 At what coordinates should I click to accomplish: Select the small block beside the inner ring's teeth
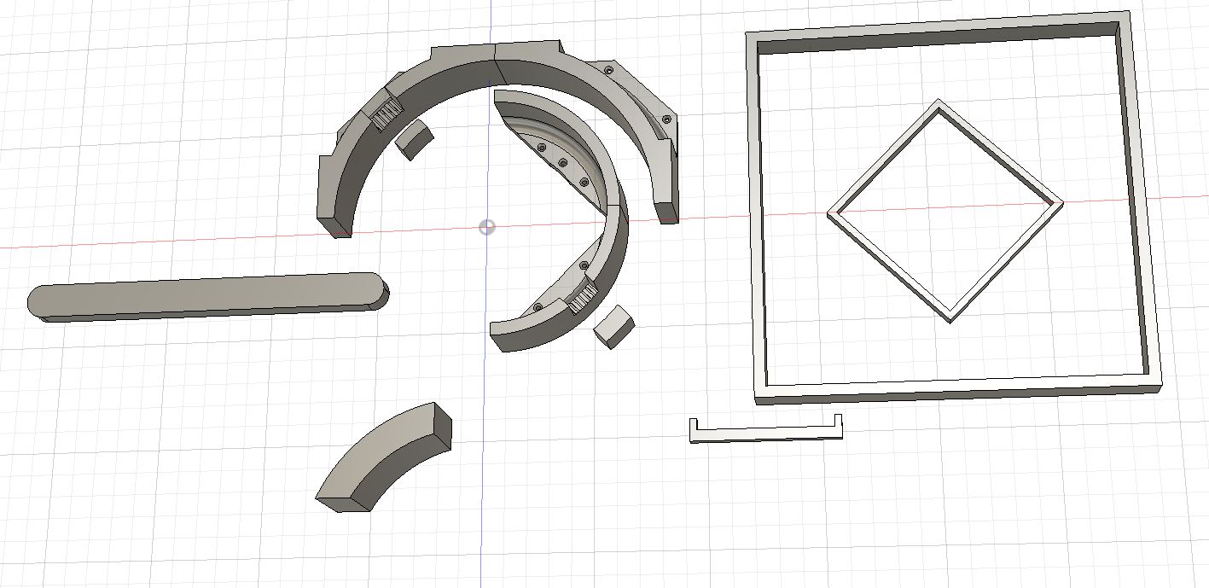click(613, 328)
